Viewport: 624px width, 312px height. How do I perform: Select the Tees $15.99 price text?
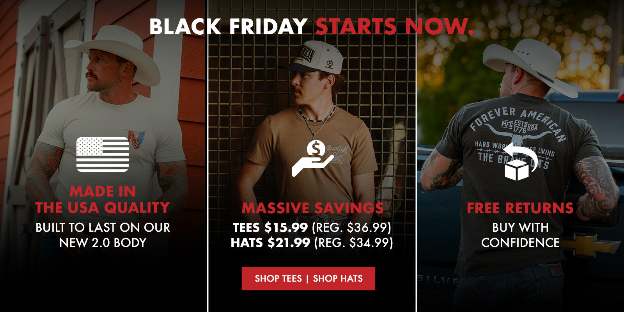270,227
